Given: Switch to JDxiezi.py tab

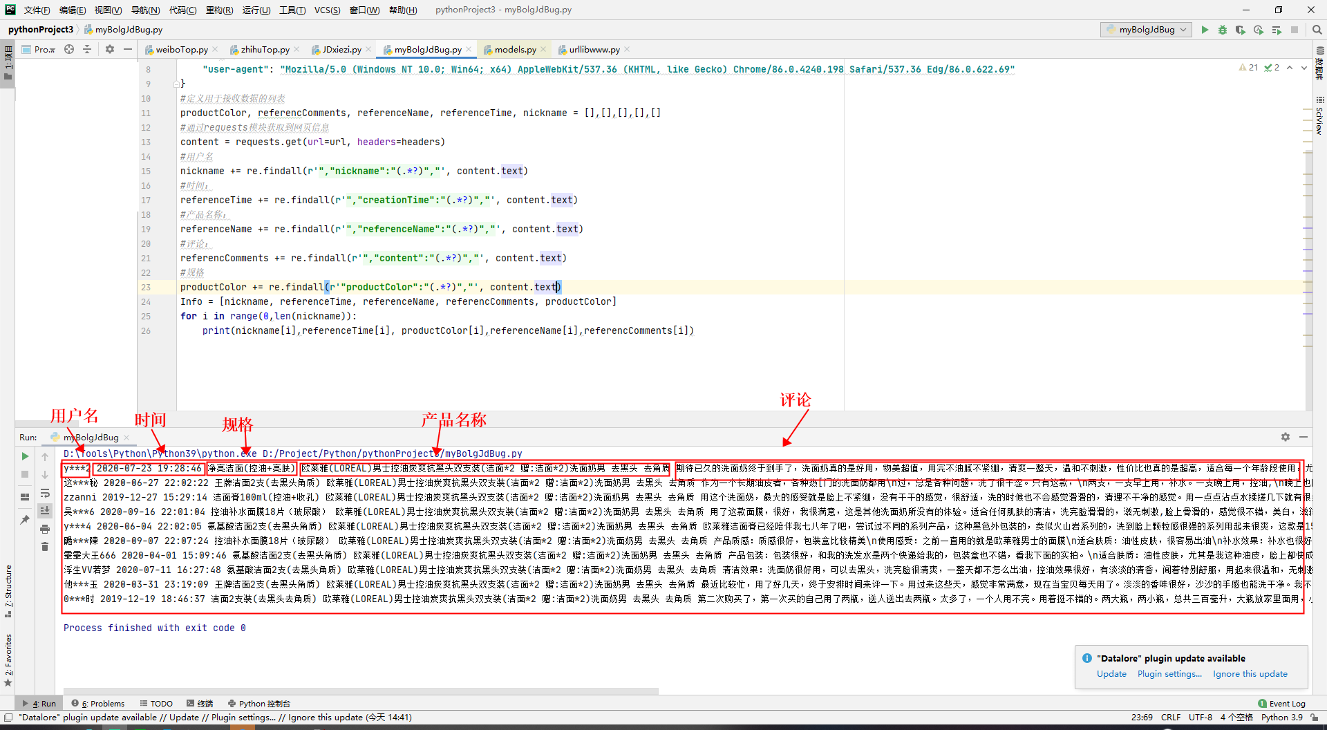Looking at the screenshot, I should (341, 49).
